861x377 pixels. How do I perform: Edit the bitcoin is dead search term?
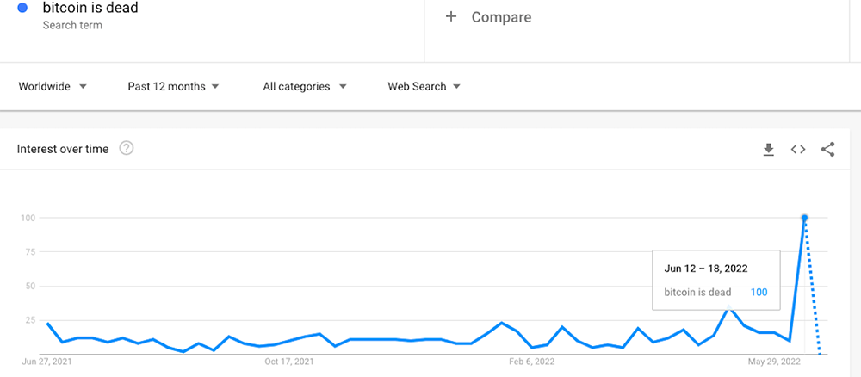click(90, 9)
